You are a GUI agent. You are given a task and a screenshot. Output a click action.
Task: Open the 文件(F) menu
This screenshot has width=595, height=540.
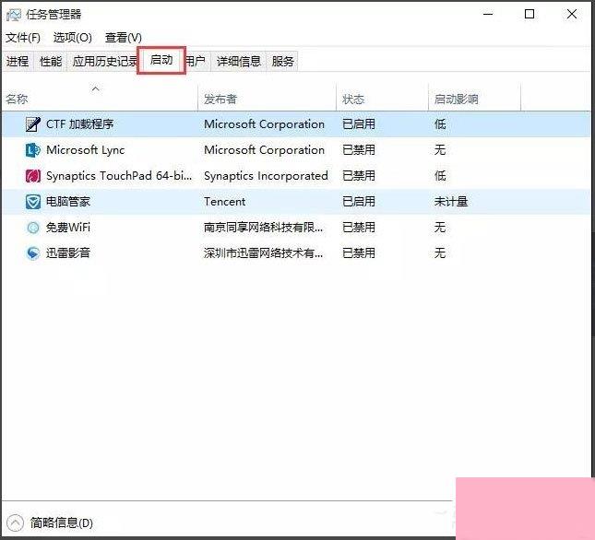tap(23, 38)
